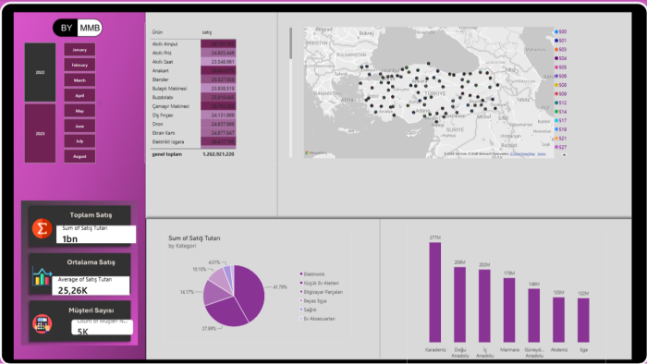The image size is (647, 364).
Task: Click the Akıllı Ampul table row
Action: pyautogui.click(x=193, y=43)
